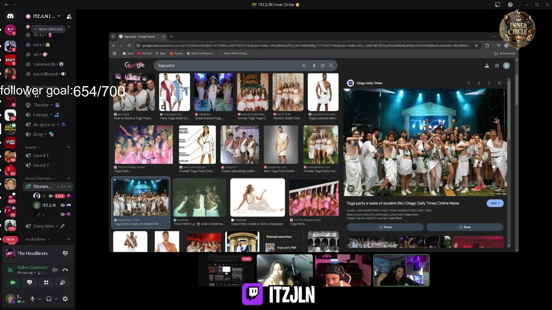The width and height of the screenshot is (552, 310).
Task: Expand ITZJLN server name dropdown
Action: point(59,16)
